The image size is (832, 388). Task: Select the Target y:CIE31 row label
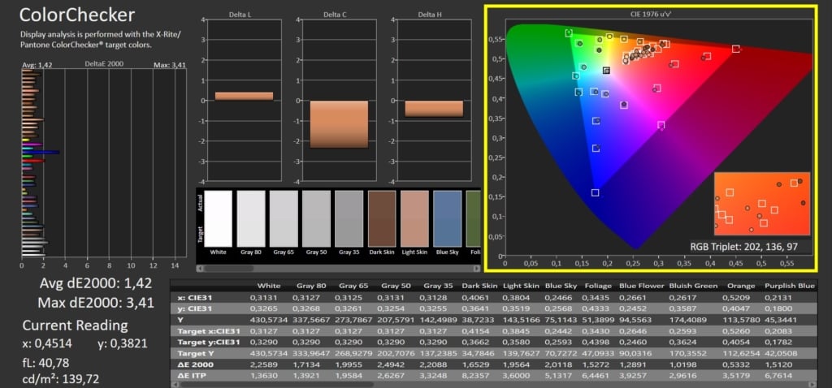(x=208, y=342)
